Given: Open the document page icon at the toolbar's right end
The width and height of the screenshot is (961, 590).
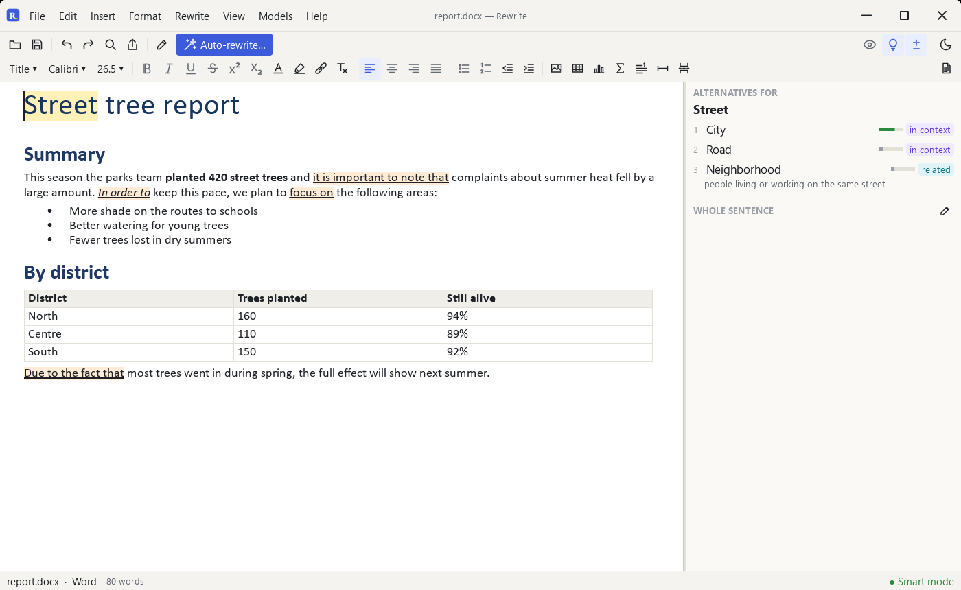Looking at the screenshot, I should pos(947,69).
